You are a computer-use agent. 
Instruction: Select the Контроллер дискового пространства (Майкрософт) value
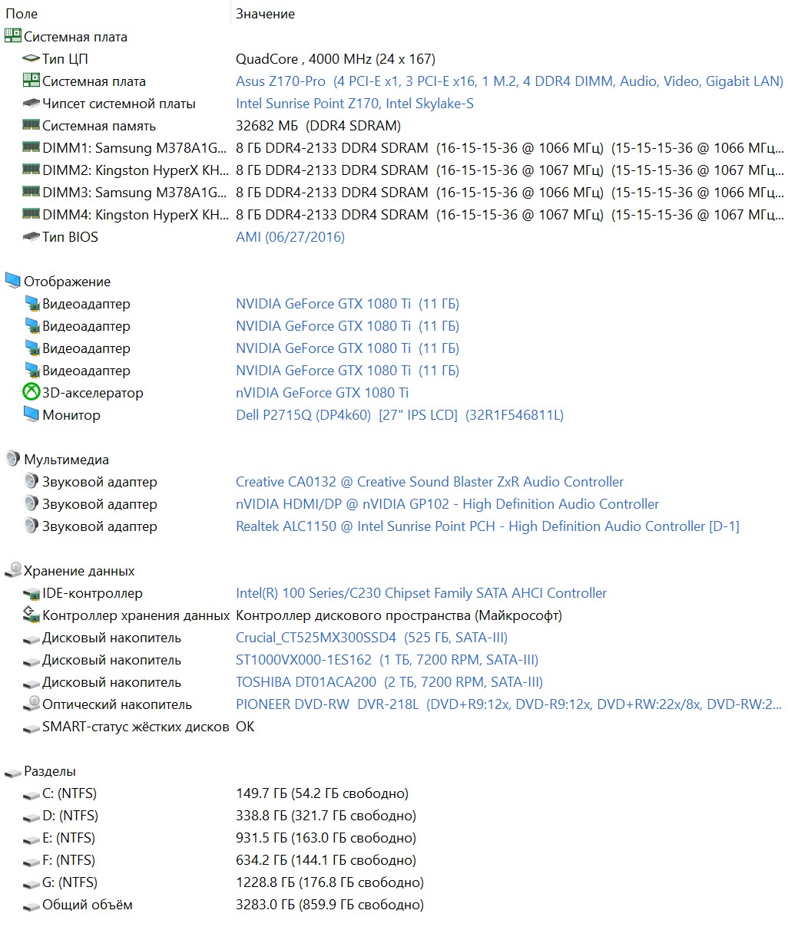pos(399,615)
